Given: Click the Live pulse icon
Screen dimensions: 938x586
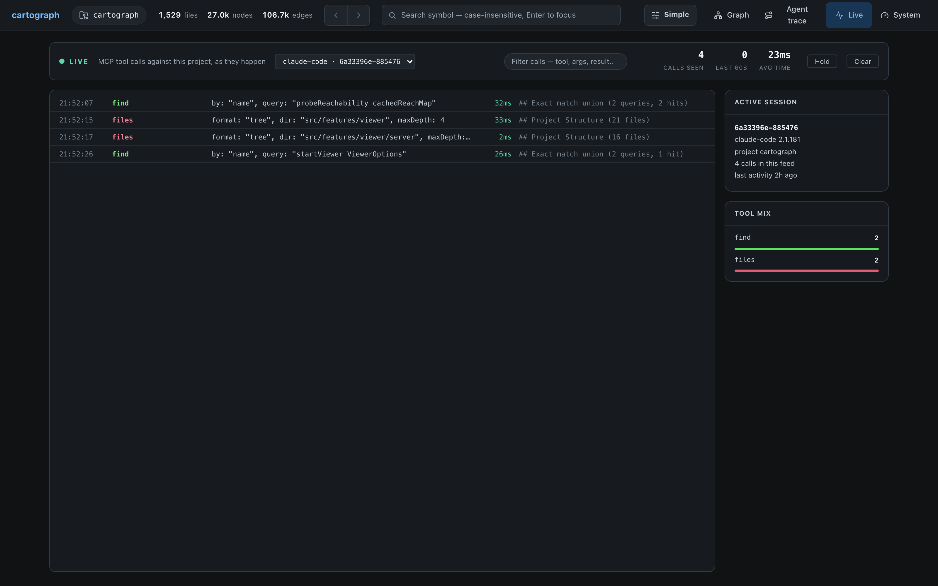Looking at the screenshot, I should (x=839, y=15).
